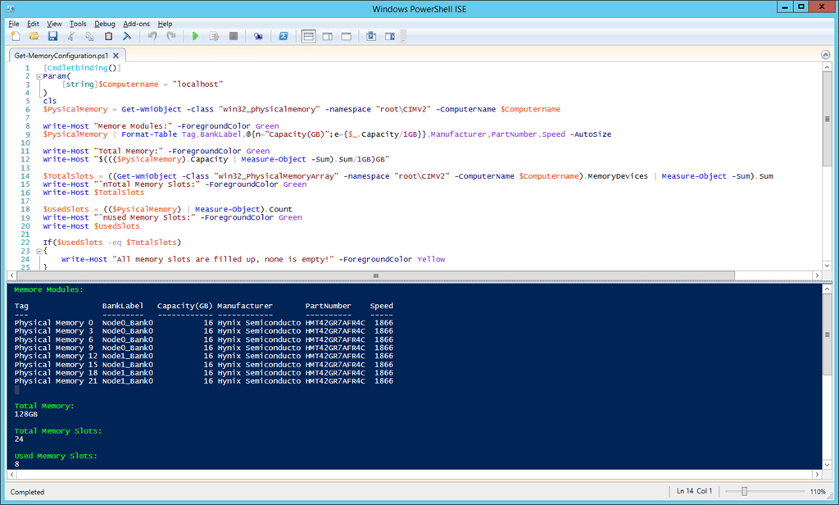The height and width of the screenshot is (505, 839).
Task: Launch PowerShell.exe from the toolbar icon
Action: tap(283, 36)
